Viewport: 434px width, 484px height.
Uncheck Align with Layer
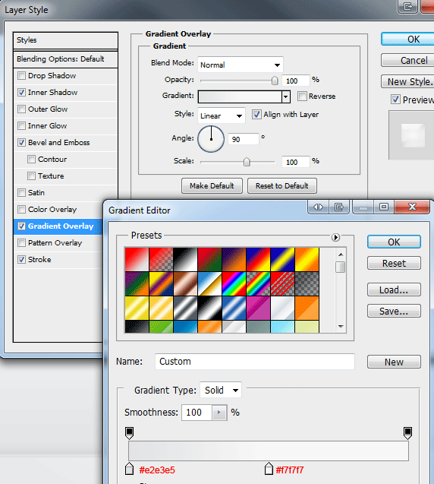pyautogui.click(x=256, y=115)
